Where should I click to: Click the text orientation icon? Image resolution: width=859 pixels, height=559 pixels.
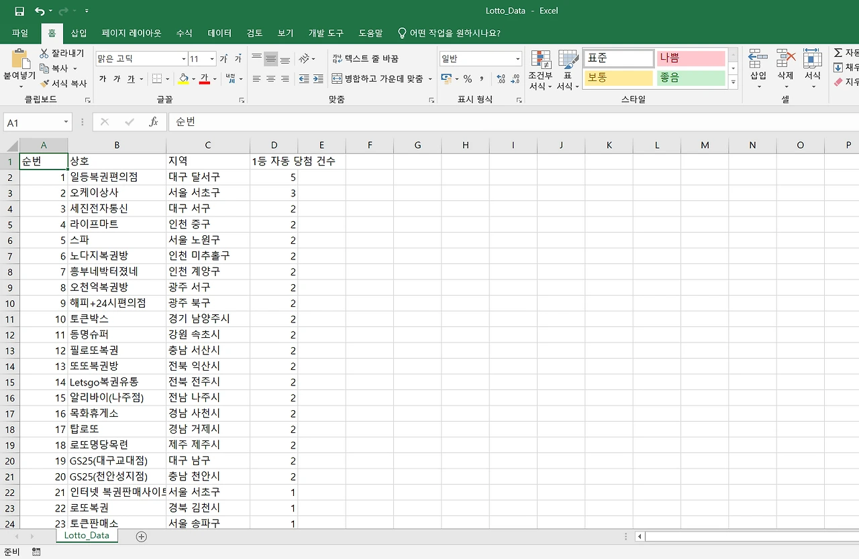pos(304,59)
